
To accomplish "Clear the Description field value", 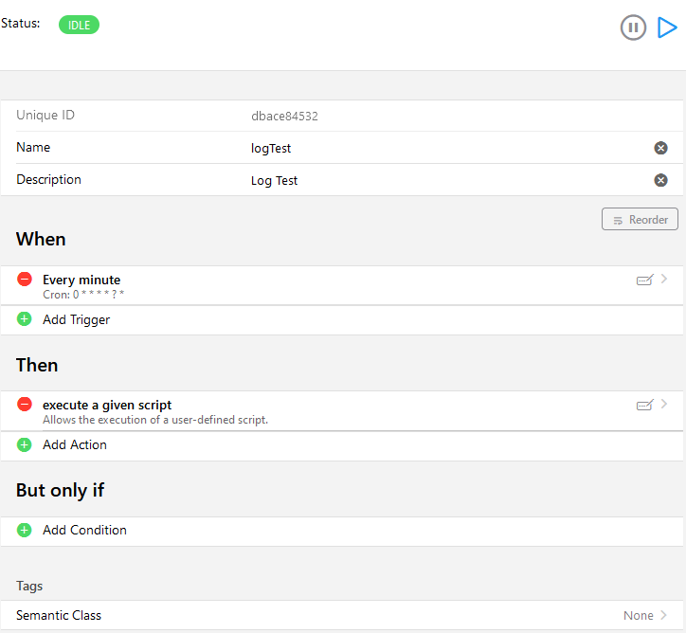I will click(x=660, y=180).
